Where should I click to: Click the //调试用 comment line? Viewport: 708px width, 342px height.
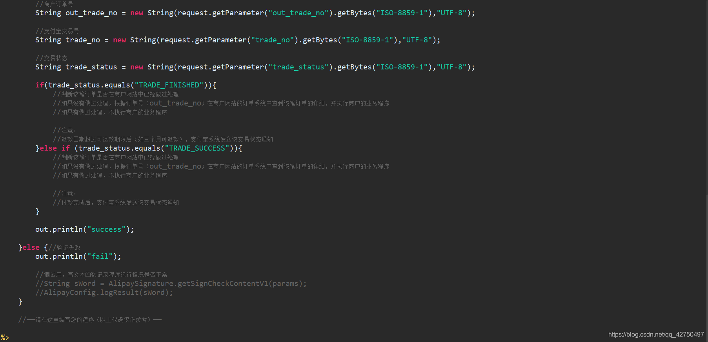pyautogui.click(x=101, y=275)
